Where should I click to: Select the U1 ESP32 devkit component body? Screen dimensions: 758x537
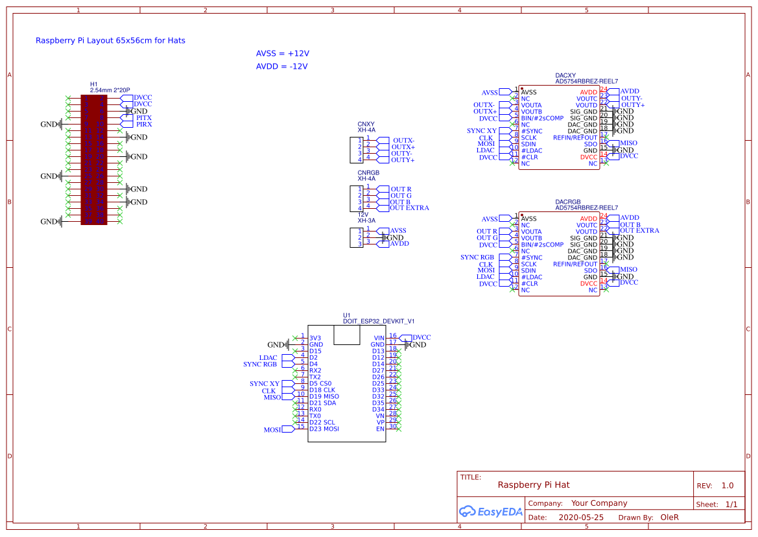pyautogui.click(x=346, y=389)
